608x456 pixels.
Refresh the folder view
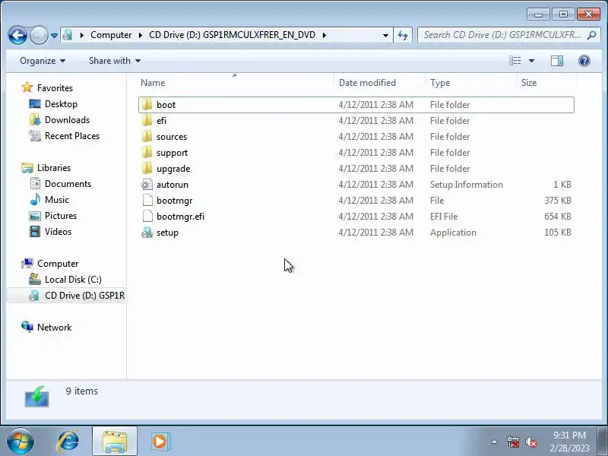tap(403, 35)
